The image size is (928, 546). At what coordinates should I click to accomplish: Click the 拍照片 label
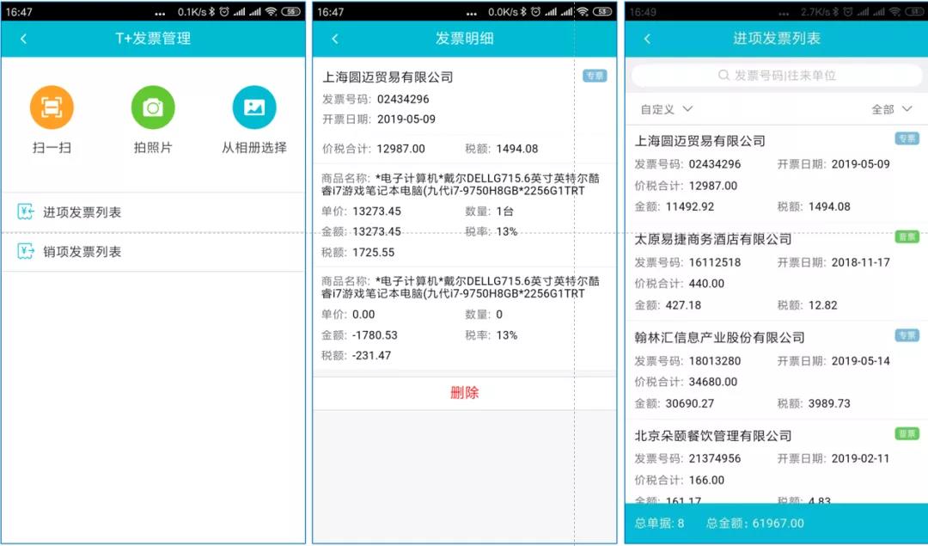[x=153, y=148]
